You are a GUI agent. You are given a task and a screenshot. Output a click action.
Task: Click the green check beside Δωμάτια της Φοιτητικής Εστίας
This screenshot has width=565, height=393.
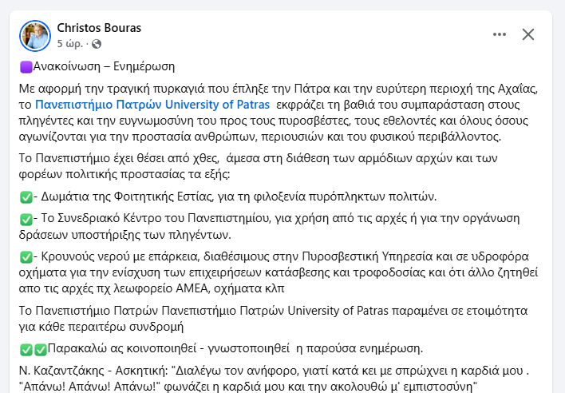[26, 196]
